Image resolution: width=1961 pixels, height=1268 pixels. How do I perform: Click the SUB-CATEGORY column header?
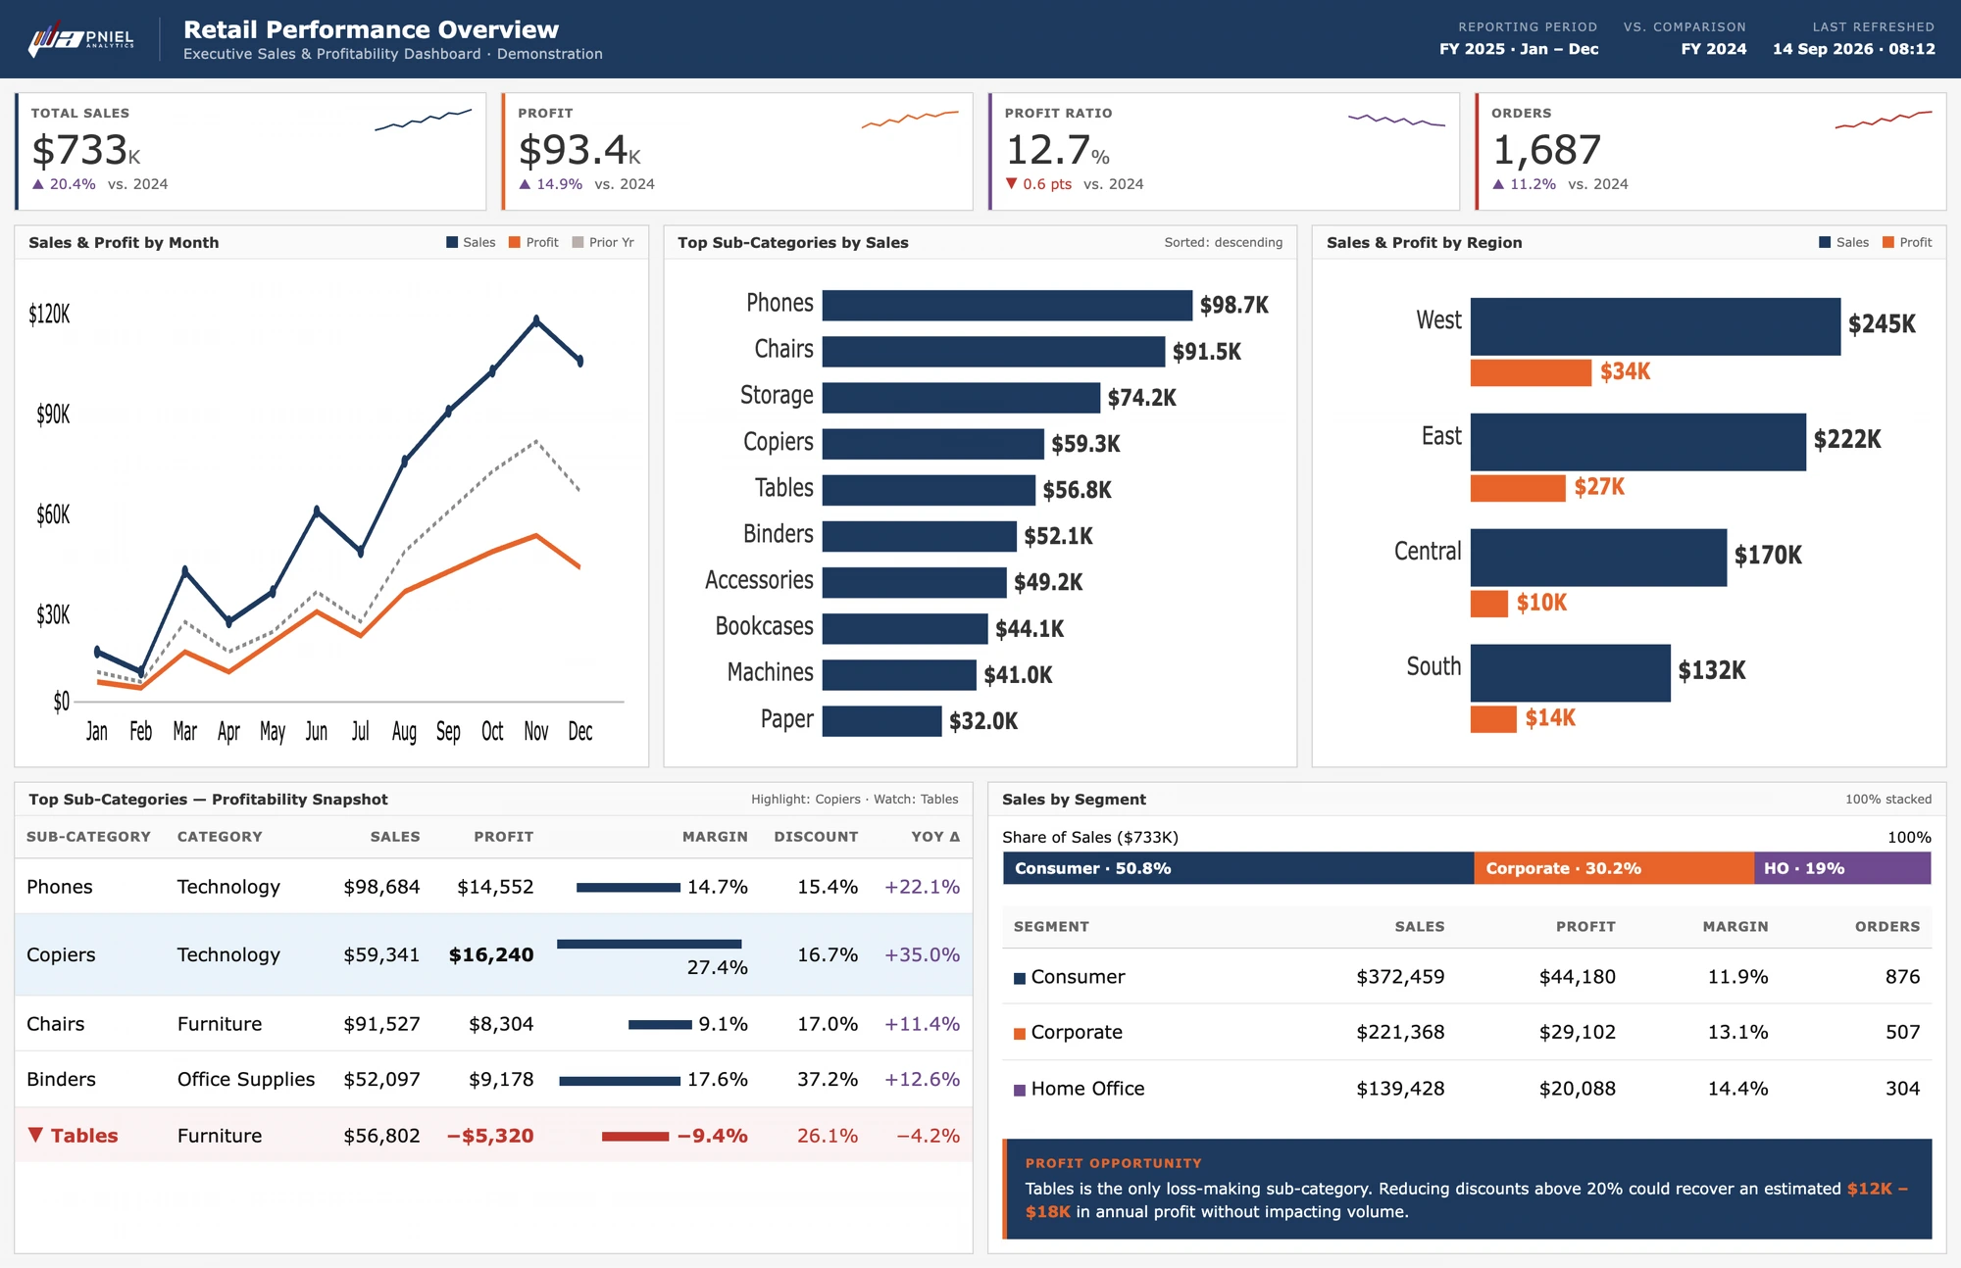tap(88, 837)
